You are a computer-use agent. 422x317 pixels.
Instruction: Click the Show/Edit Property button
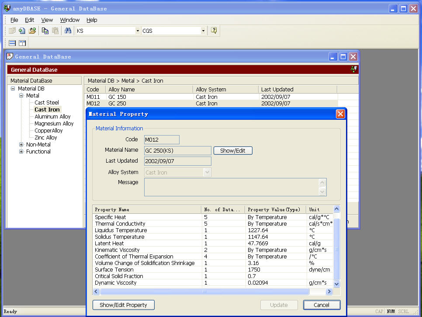124,305
